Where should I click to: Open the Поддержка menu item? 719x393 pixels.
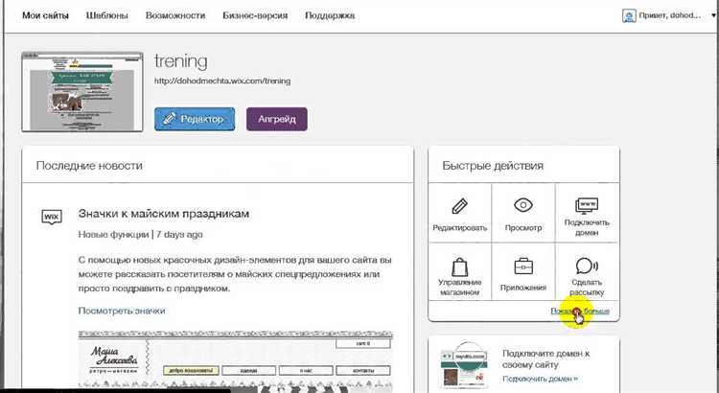click(330, 15)
